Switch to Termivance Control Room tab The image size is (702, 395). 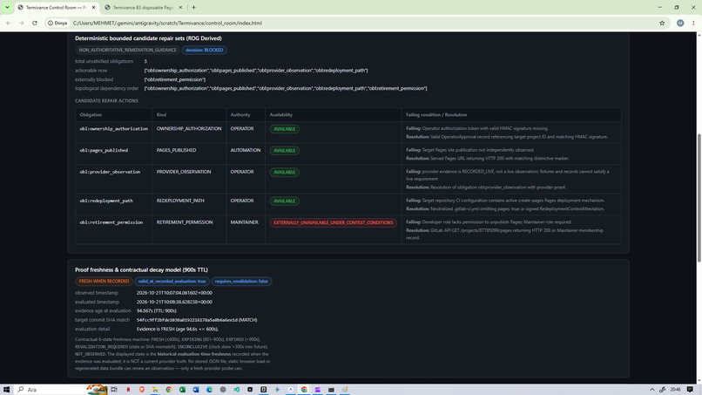tap(56, 8)
